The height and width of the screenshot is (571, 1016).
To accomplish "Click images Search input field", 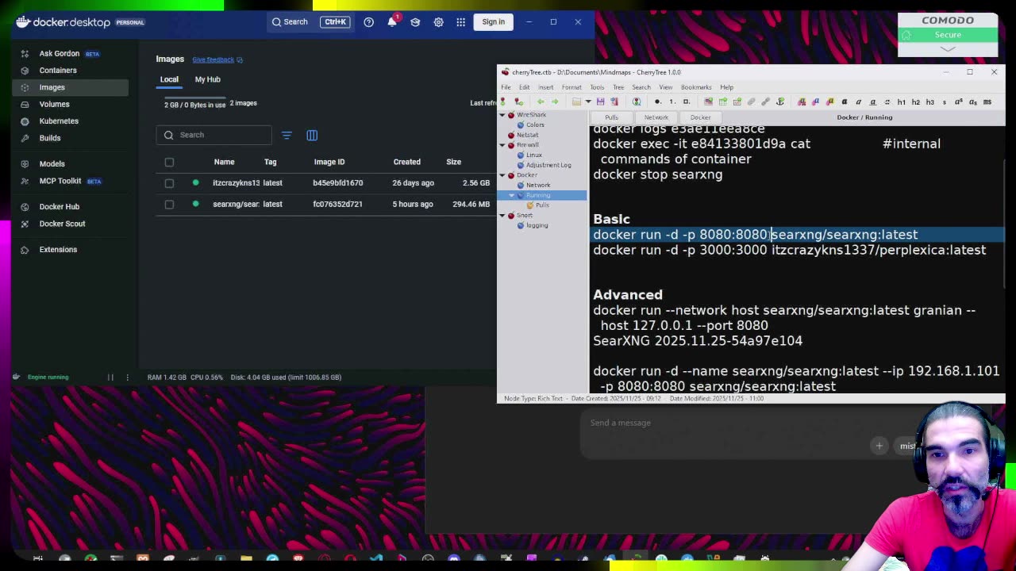I will [214, 135].
